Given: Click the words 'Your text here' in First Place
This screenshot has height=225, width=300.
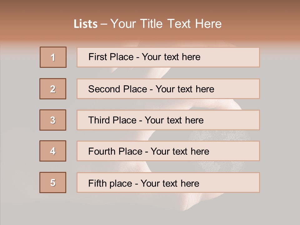Looking at the screenshot, I should (171, 57).
